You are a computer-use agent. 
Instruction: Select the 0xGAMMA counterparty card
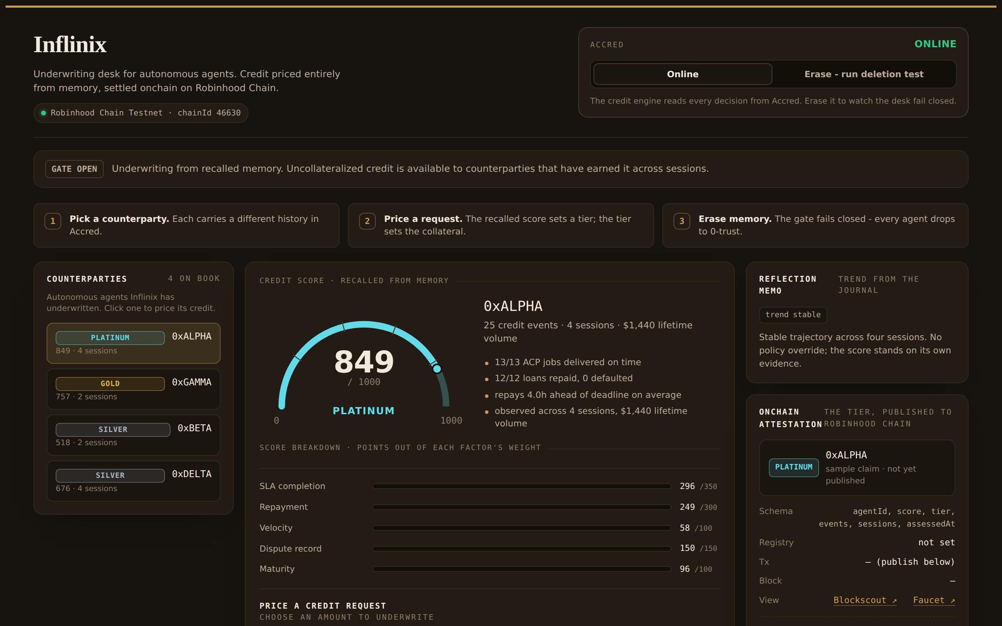tap(133, 389)
